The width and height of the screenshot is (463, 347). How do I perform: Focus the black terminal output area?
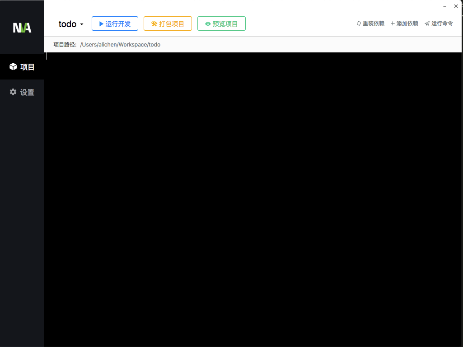[254, 200]
